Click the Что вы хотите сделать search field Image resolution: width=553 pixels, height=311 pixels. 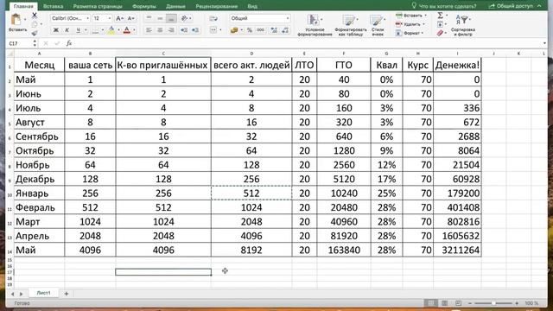(x=443, y=6)
